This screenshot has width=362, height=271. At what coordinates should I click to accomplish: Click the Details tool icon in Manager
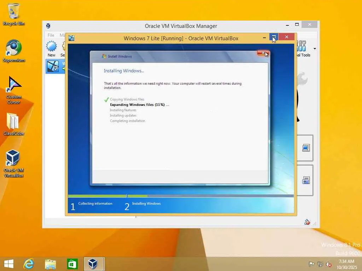pyautogui.click(x=306, y=148)
